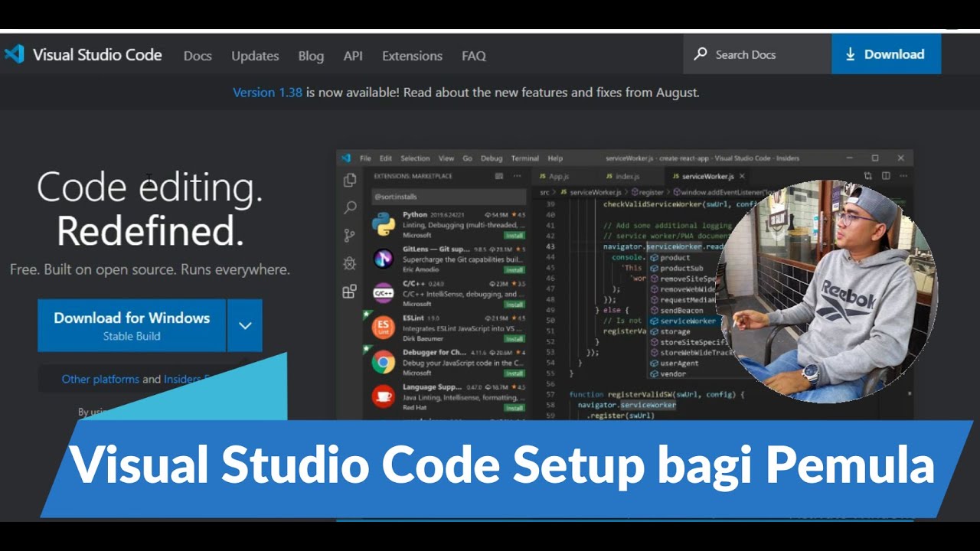Open the Version 1.38 release link

(x=267, y=93)
